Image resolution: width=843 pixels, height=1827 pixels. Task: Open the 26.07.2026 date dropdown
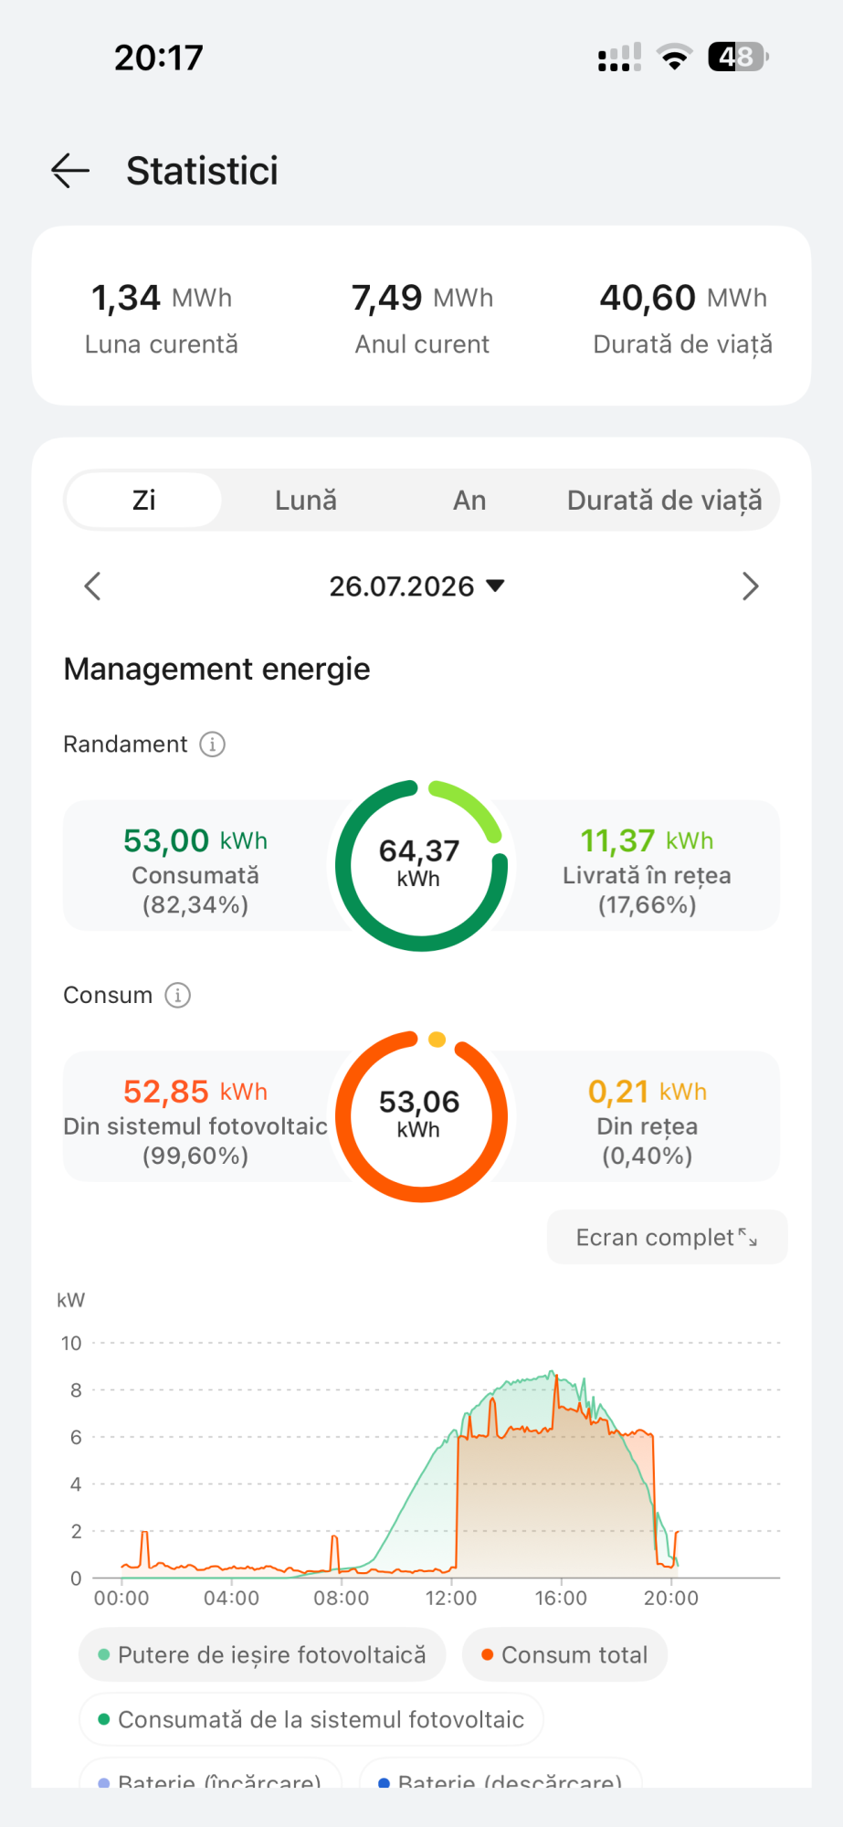pos(417,586)
